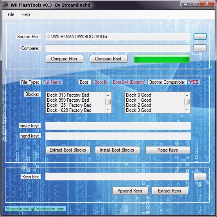This screenshot has height=217, width=217.
Task: Click the Wii FlashToolz title bar app icon
Action: (x=5, y=5)
